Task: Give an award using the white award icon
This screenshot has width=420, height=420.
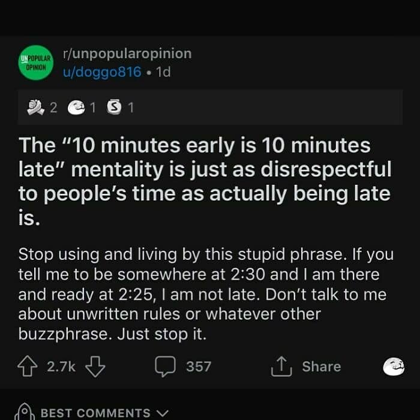Action: coord(394,366)
